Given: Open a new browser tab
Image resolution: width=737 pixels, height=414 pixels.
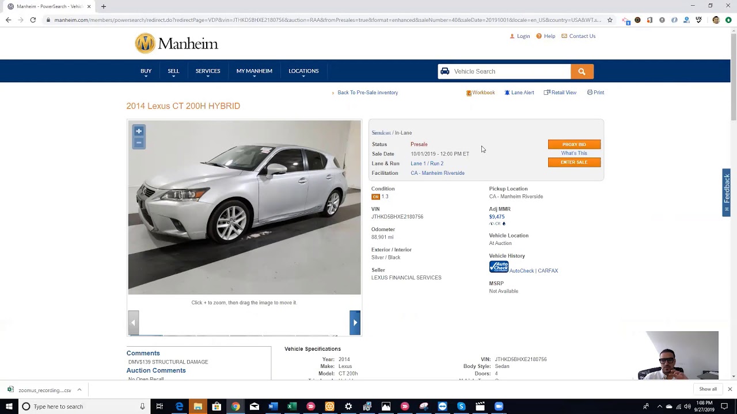Looking at the screenshot, I should point(104,6).
